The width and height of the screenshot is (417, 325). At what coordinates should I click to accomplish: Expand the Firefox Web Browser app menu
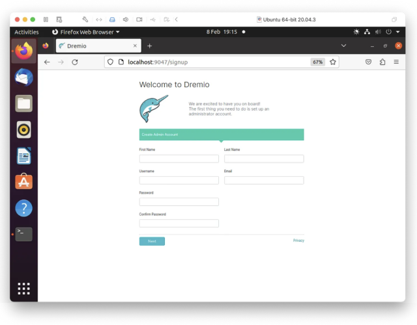coord(85,32)
